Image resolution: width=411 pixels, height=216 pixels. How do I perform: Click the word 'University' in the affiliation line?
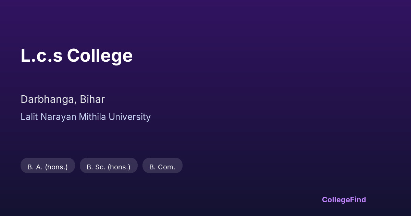[129, 117]
